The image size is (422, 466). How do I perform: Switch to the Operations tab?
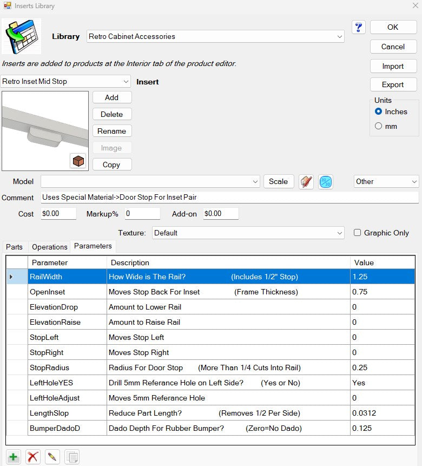tap(49, 247)
